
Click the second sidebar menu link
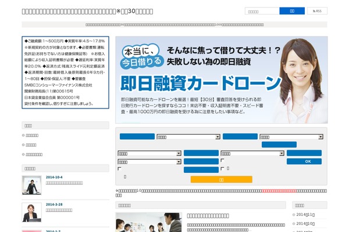click(x=31, y=145)
